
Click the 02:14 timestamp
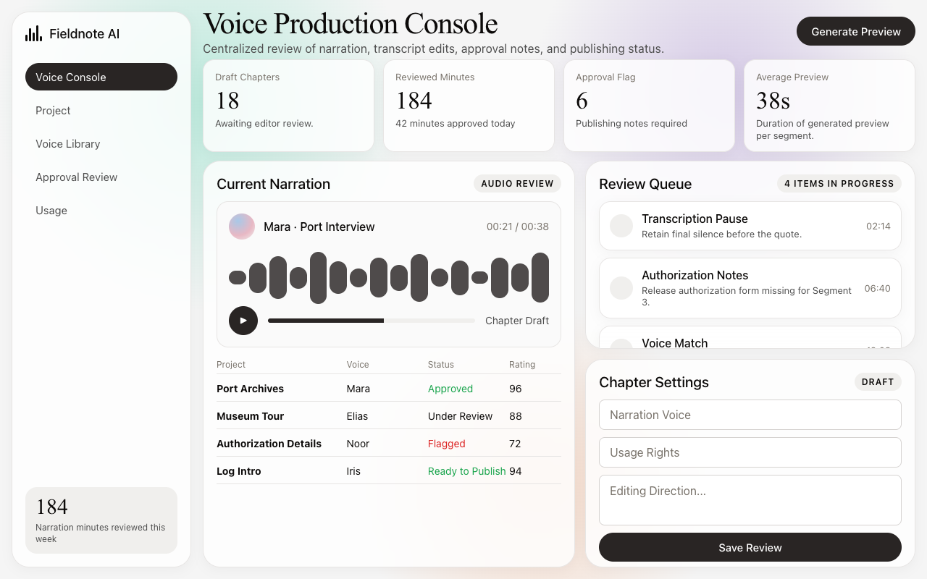point(878,226)
